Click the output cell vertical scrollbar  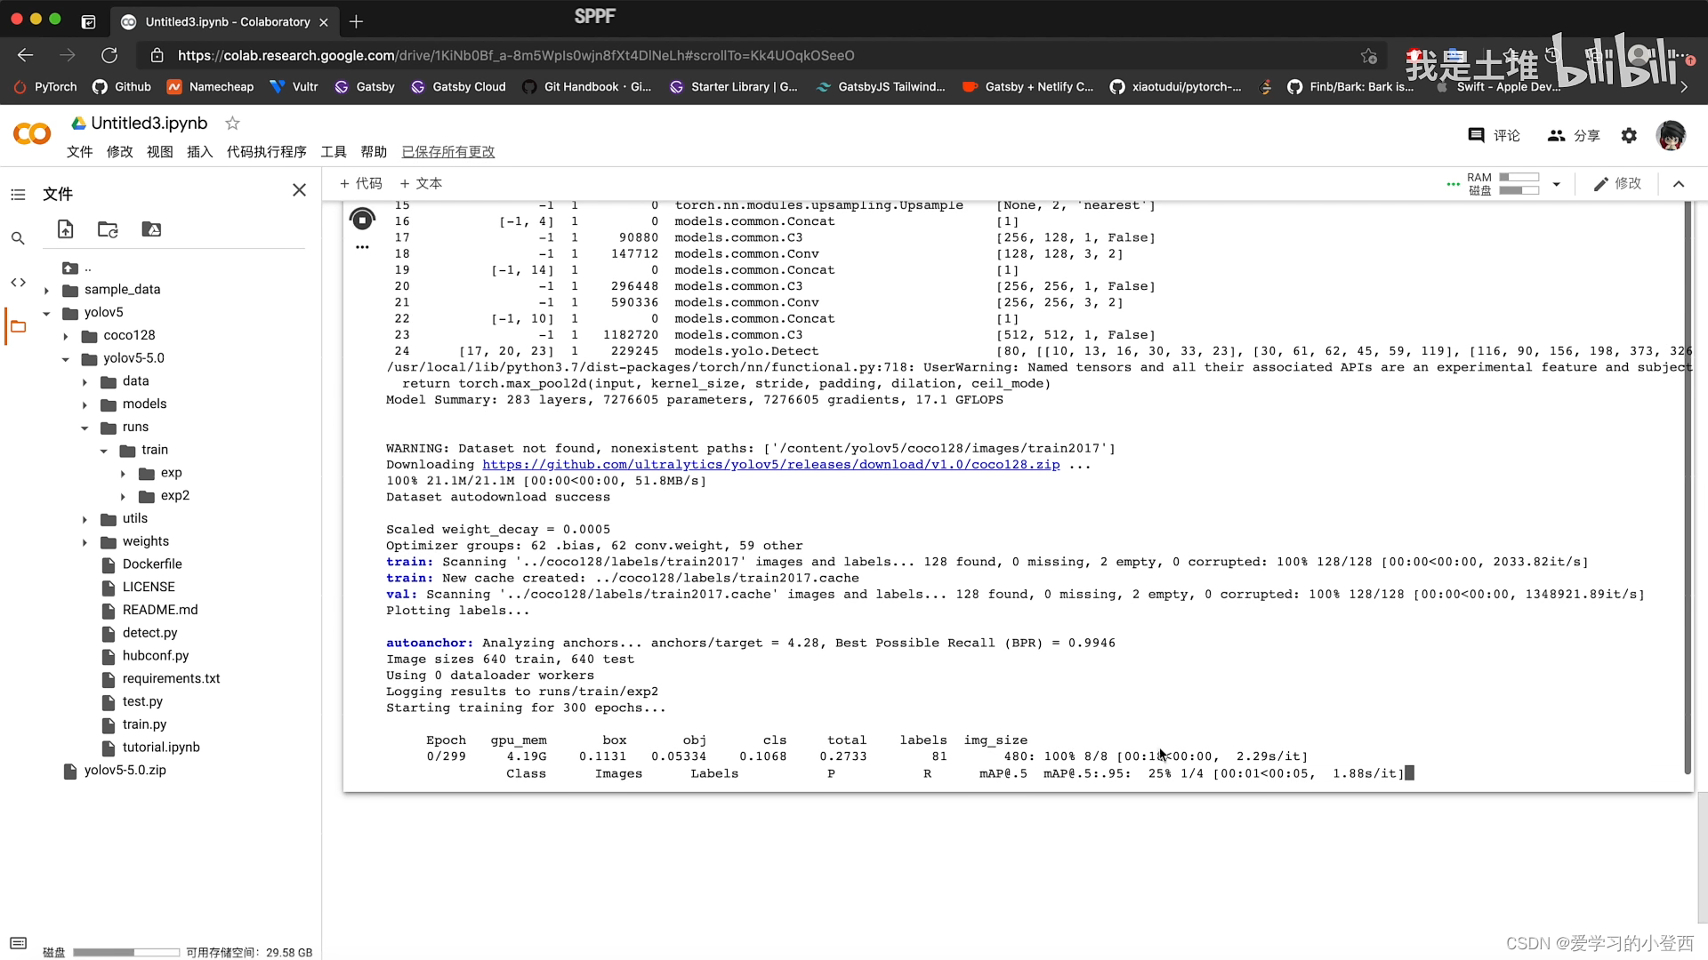pyautogui.click(x=1687, y=487)
